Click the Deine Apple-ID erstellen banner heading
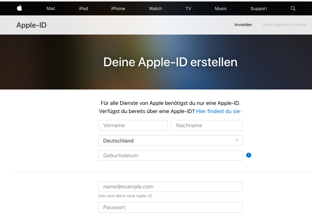312x217 pixels. click(170, 62)
